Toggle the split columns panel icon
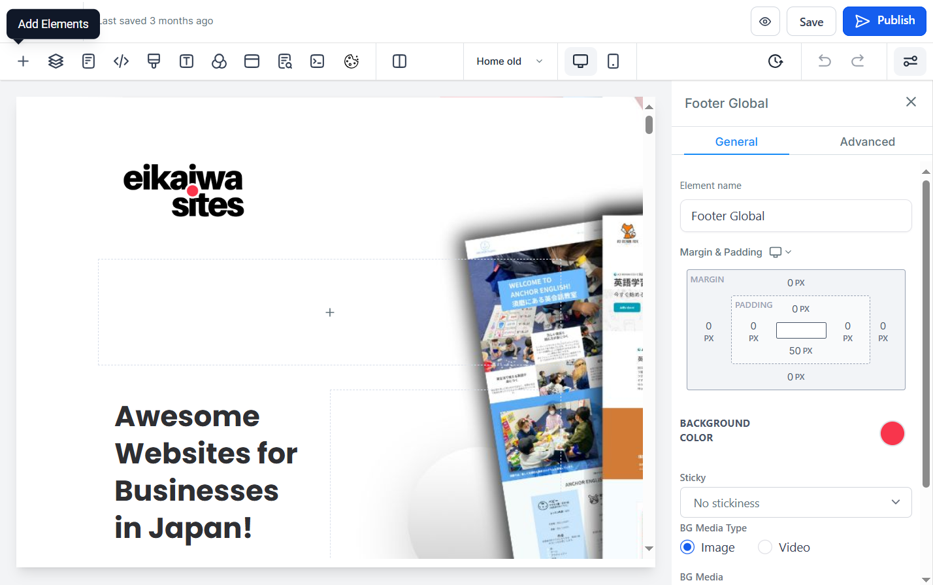The image size is (933, 585). point(400,61)
